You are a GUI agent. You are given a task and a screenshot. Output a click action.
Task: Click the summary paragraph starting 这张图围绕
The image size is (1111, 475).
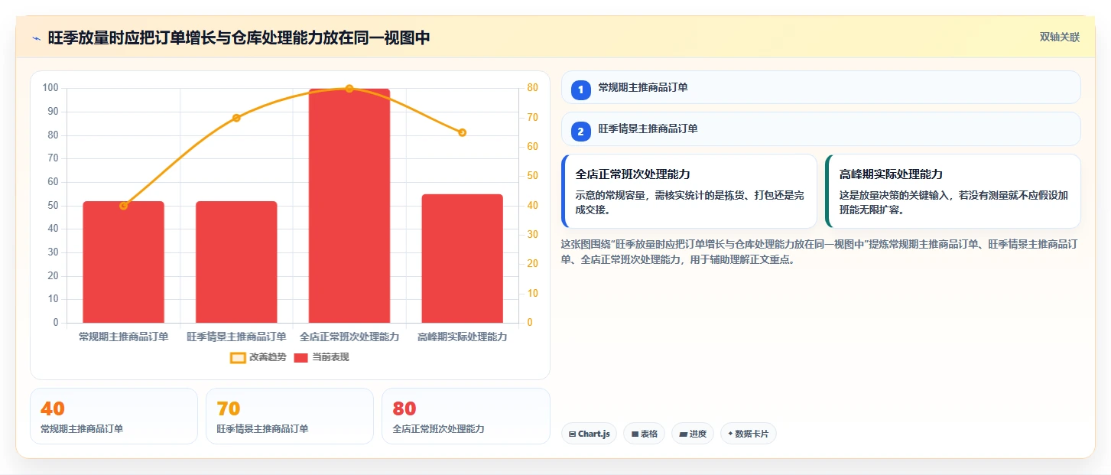point(820,252)
